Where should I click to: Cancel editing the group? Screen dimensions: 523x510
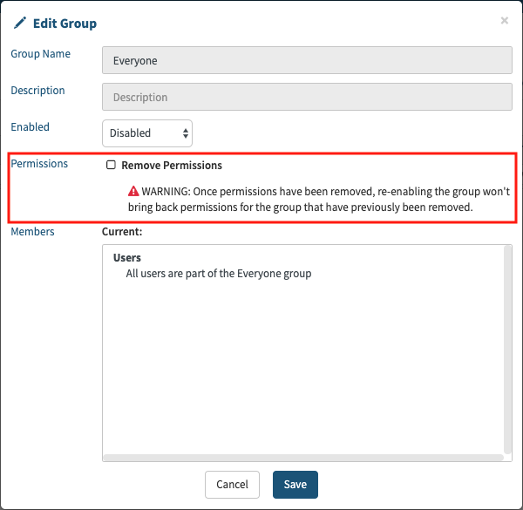[x=232, y=485]
